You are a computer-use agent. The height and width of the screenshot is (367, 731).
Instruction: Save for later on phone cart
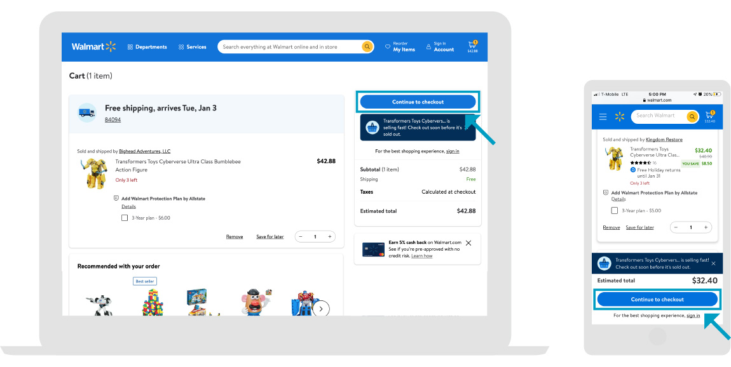[639, 227]
